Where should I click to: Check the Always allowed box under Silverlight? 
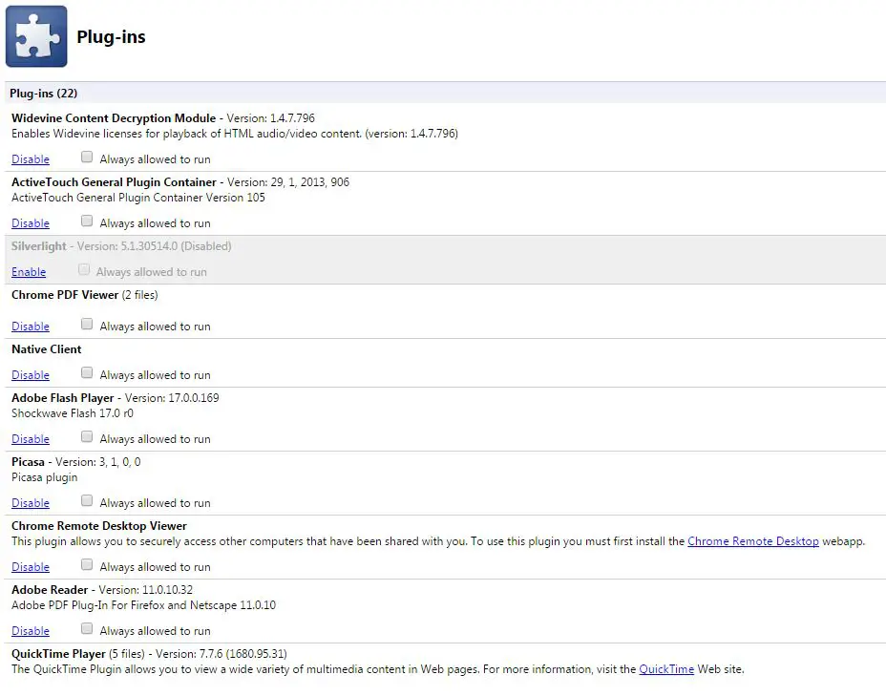84,269
